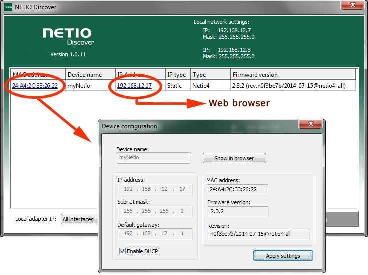Screen dimensions: 368x275
Task: Click the Default gateway input field
Action: (x=155, y=234)
